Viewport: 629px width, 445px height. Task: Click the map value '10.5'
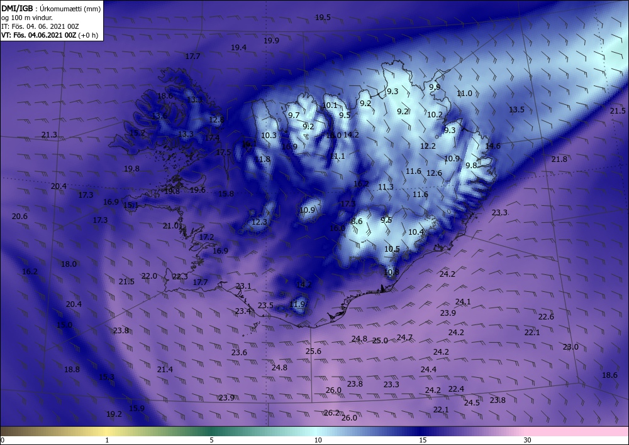[392, 249]
